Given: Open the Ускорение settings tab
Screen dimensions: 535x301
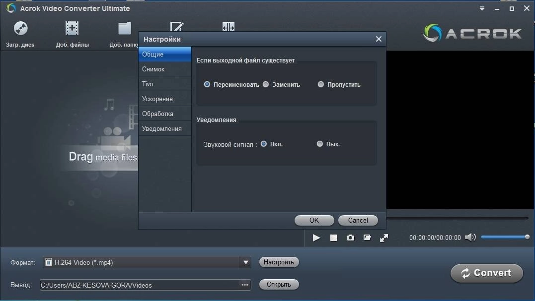Looking at the screenshot, I should click(x=165, y=99).
